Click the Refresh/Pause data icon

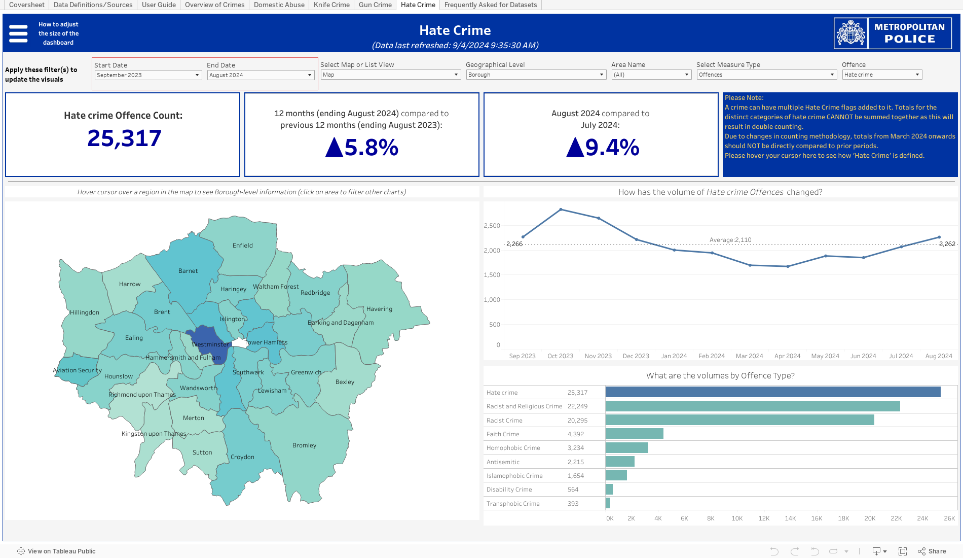pyautogui.click(x=833, y=551)
